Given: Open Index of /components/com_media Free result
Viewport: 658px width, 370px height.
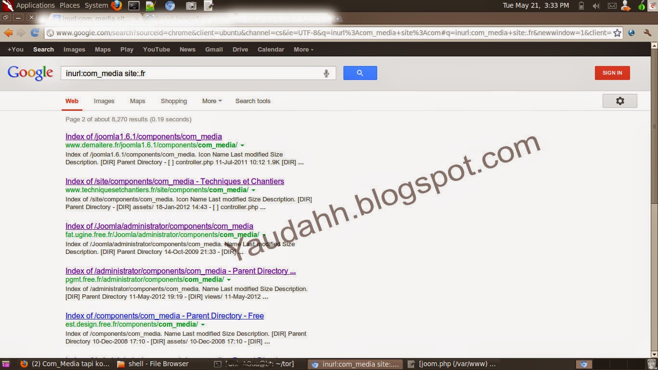Looking at the screenshot, I should click(165, 316).
